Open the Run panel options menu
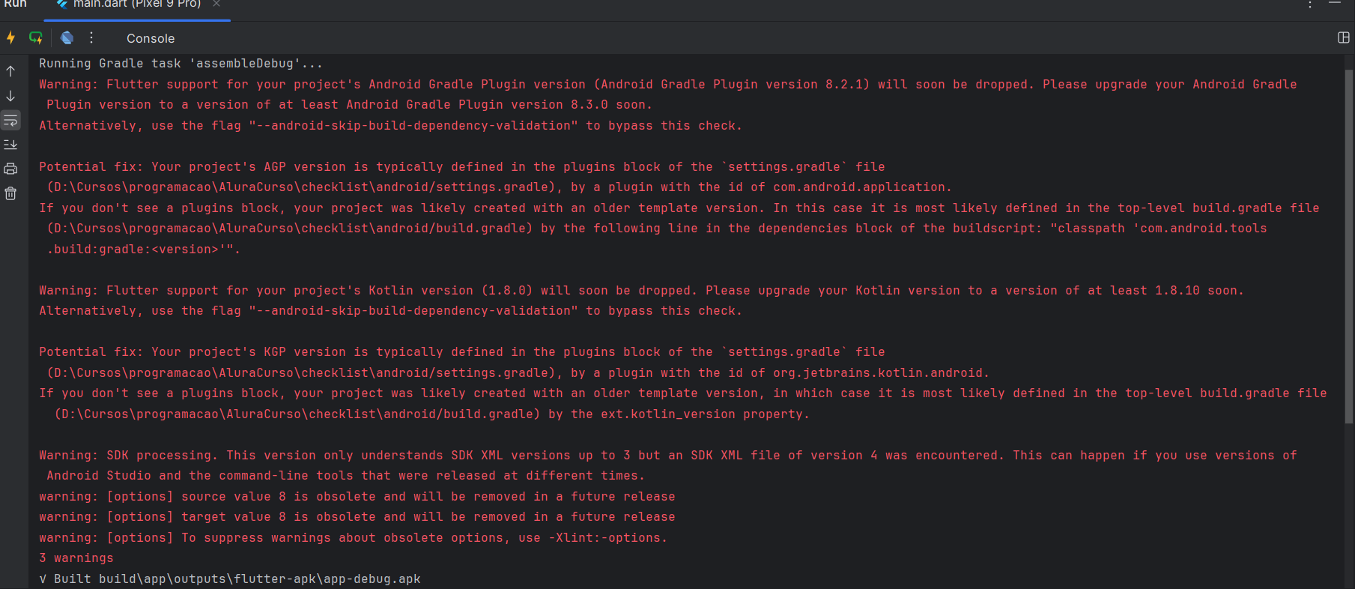The height and width of the screenshot is (589, 1355). pos(1309,4)
